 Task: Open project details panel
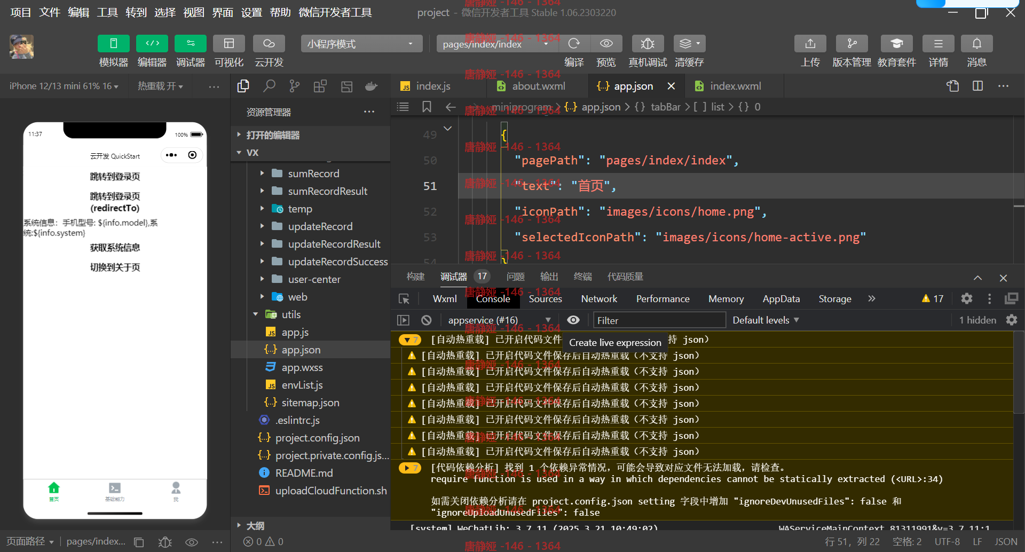[939, 44]
